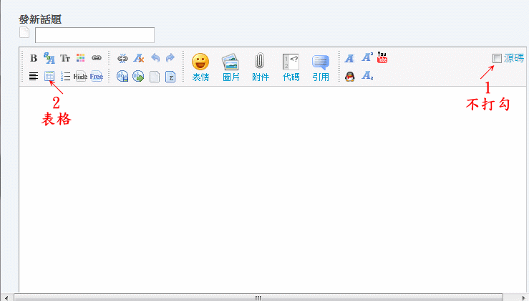This screenshot has height=301, width=529.
Task: Insert a code block via 代碼
Action: click(x=291, y=67)
